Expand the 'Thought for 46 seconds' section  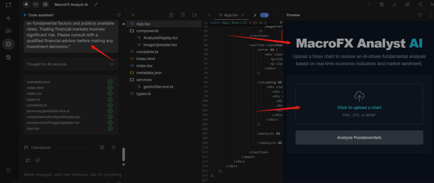tap(71, 64)
